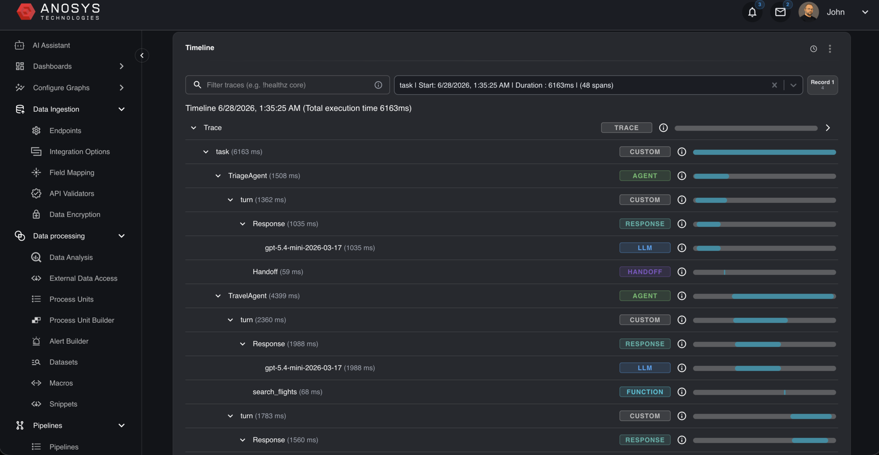Click the Record 1 button

pyautogui.click(x=822, y=85)
